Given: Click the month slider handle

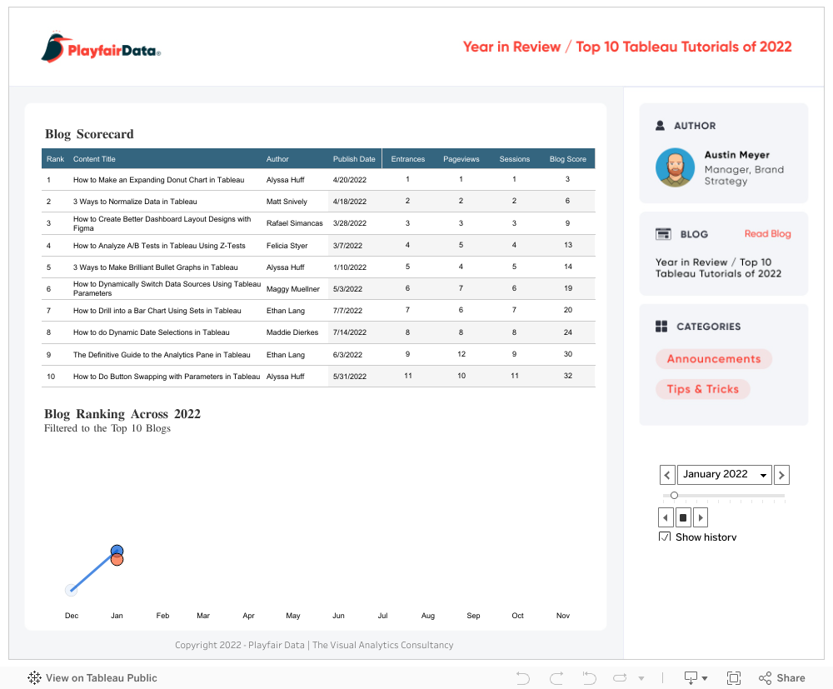Looking at the screenshot, I should (674, 496).
